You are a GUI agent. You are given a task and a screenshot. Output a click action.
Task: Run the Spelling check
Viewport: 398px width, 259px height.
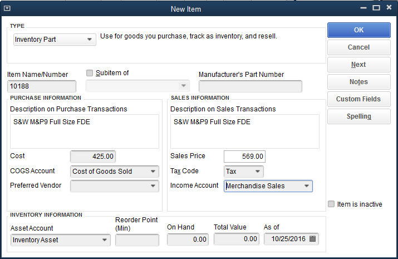click(359, 116)
